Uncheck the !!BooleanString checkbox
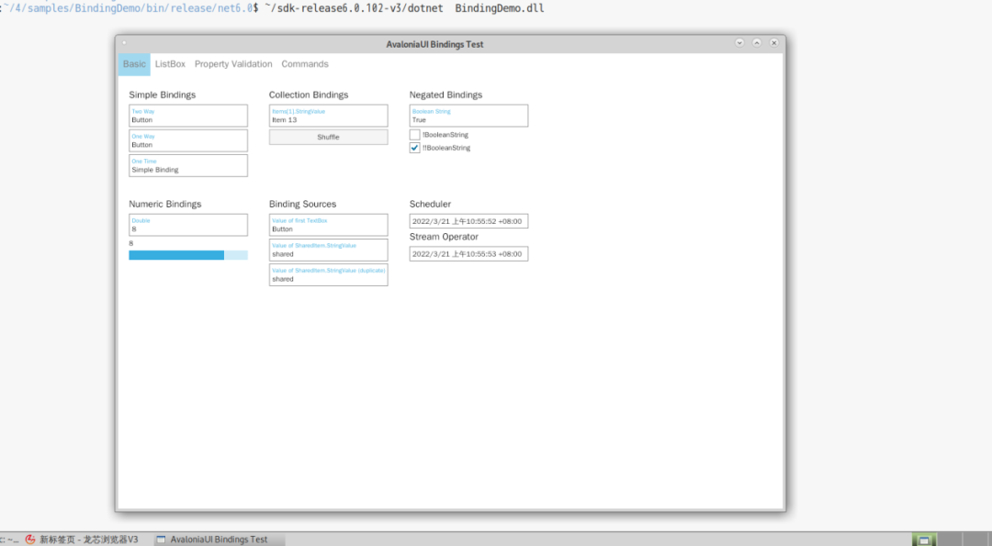Screen dimensions: 992x546 pos(415,148)
